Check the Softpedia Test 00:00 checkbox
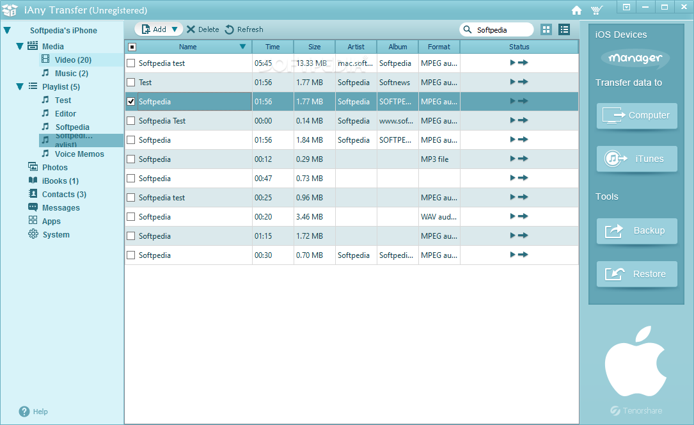The image size is (694, 425). coord(130,121)
